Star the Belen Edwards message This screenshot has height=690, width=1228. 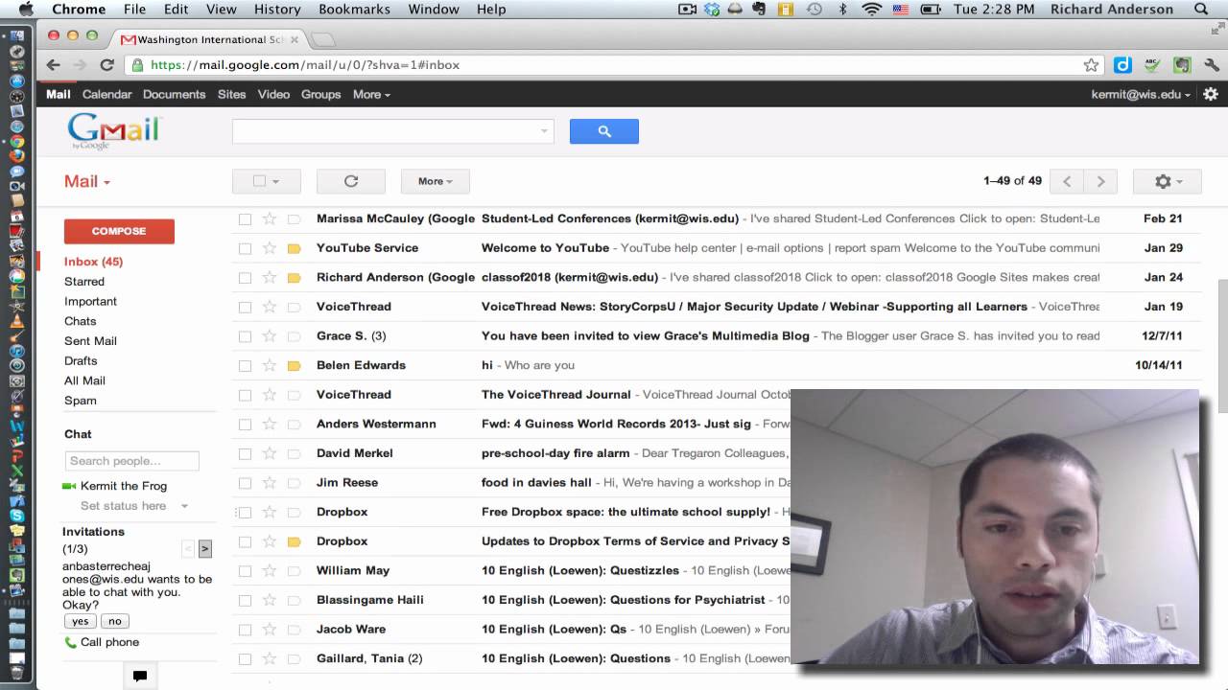point(270,365)
